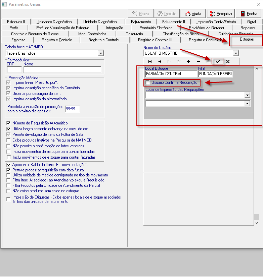Open Faturamento tab
The height and width of the screenshot is (277, 263).
(141, 22)
